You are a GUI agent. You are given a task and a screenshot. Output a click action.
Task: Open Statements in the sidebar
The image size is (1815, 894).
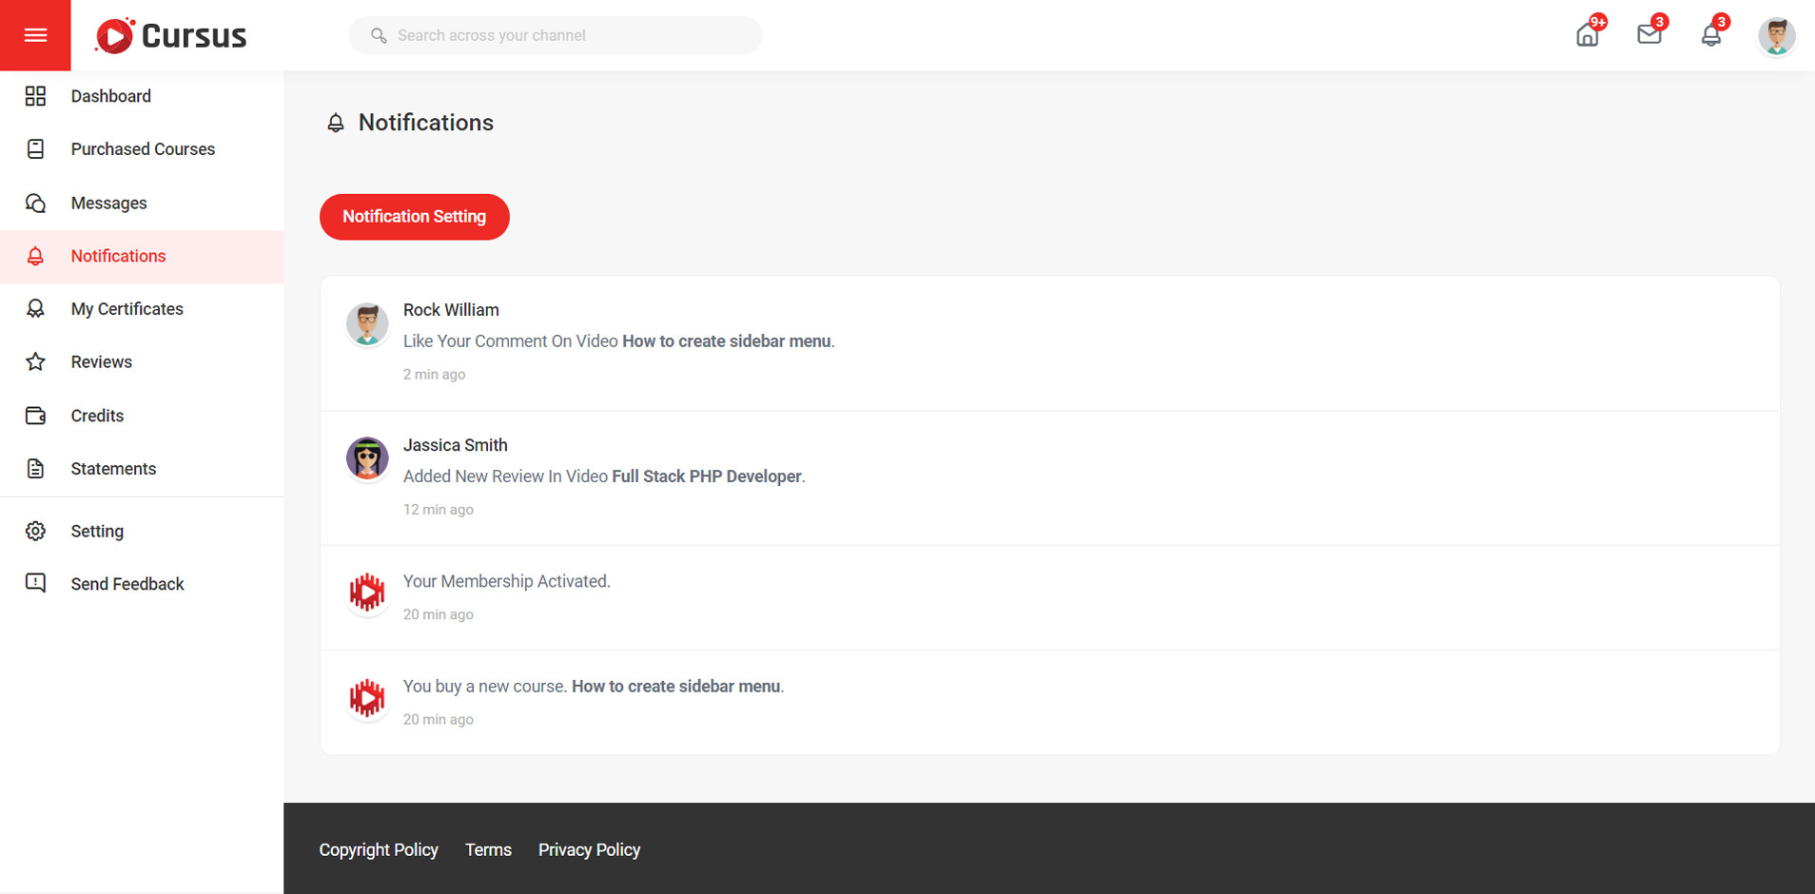pos(113,469)
